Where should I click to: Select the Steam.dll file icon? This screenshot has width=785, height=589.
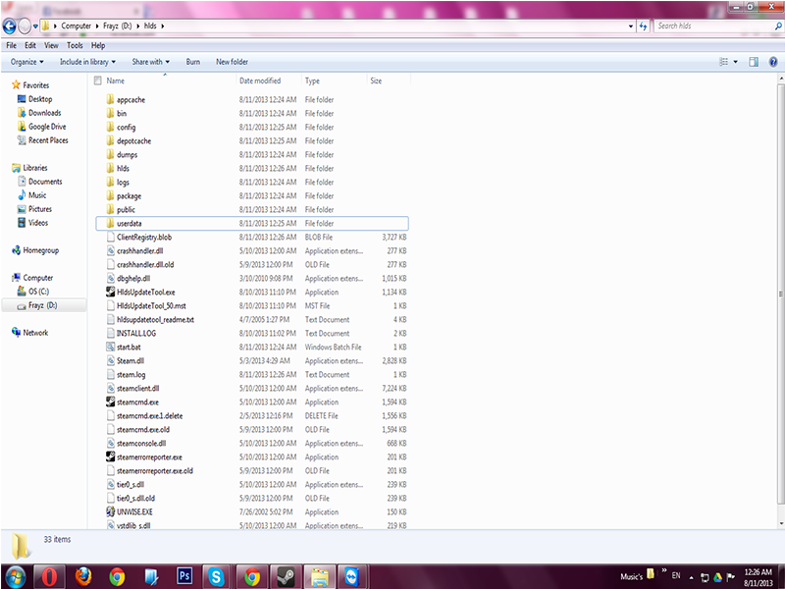click(111, 360)
